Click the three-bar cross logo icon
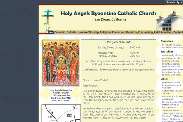Image resolution: width=183 pixels, height=122 pixels. pos(48,19)
